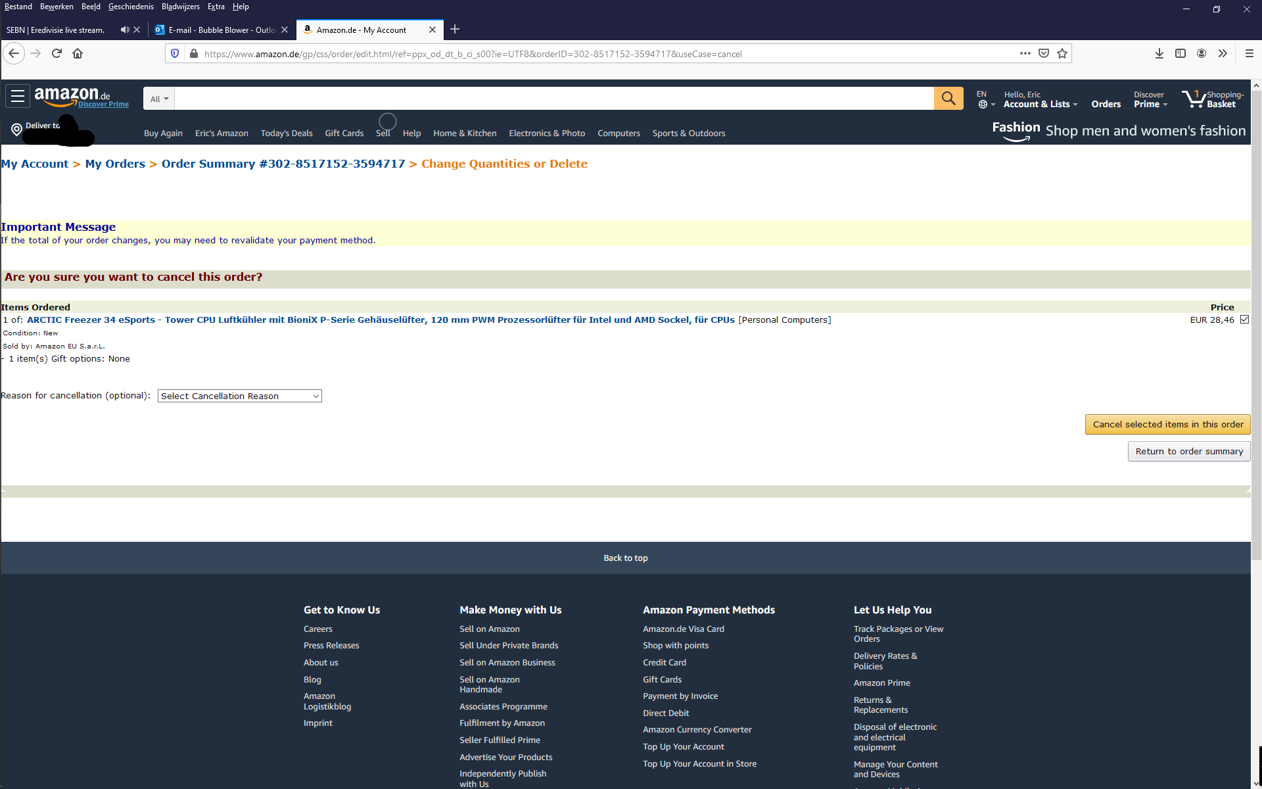
Task: Click inside the Amazon search field
Action: point(553,99)
